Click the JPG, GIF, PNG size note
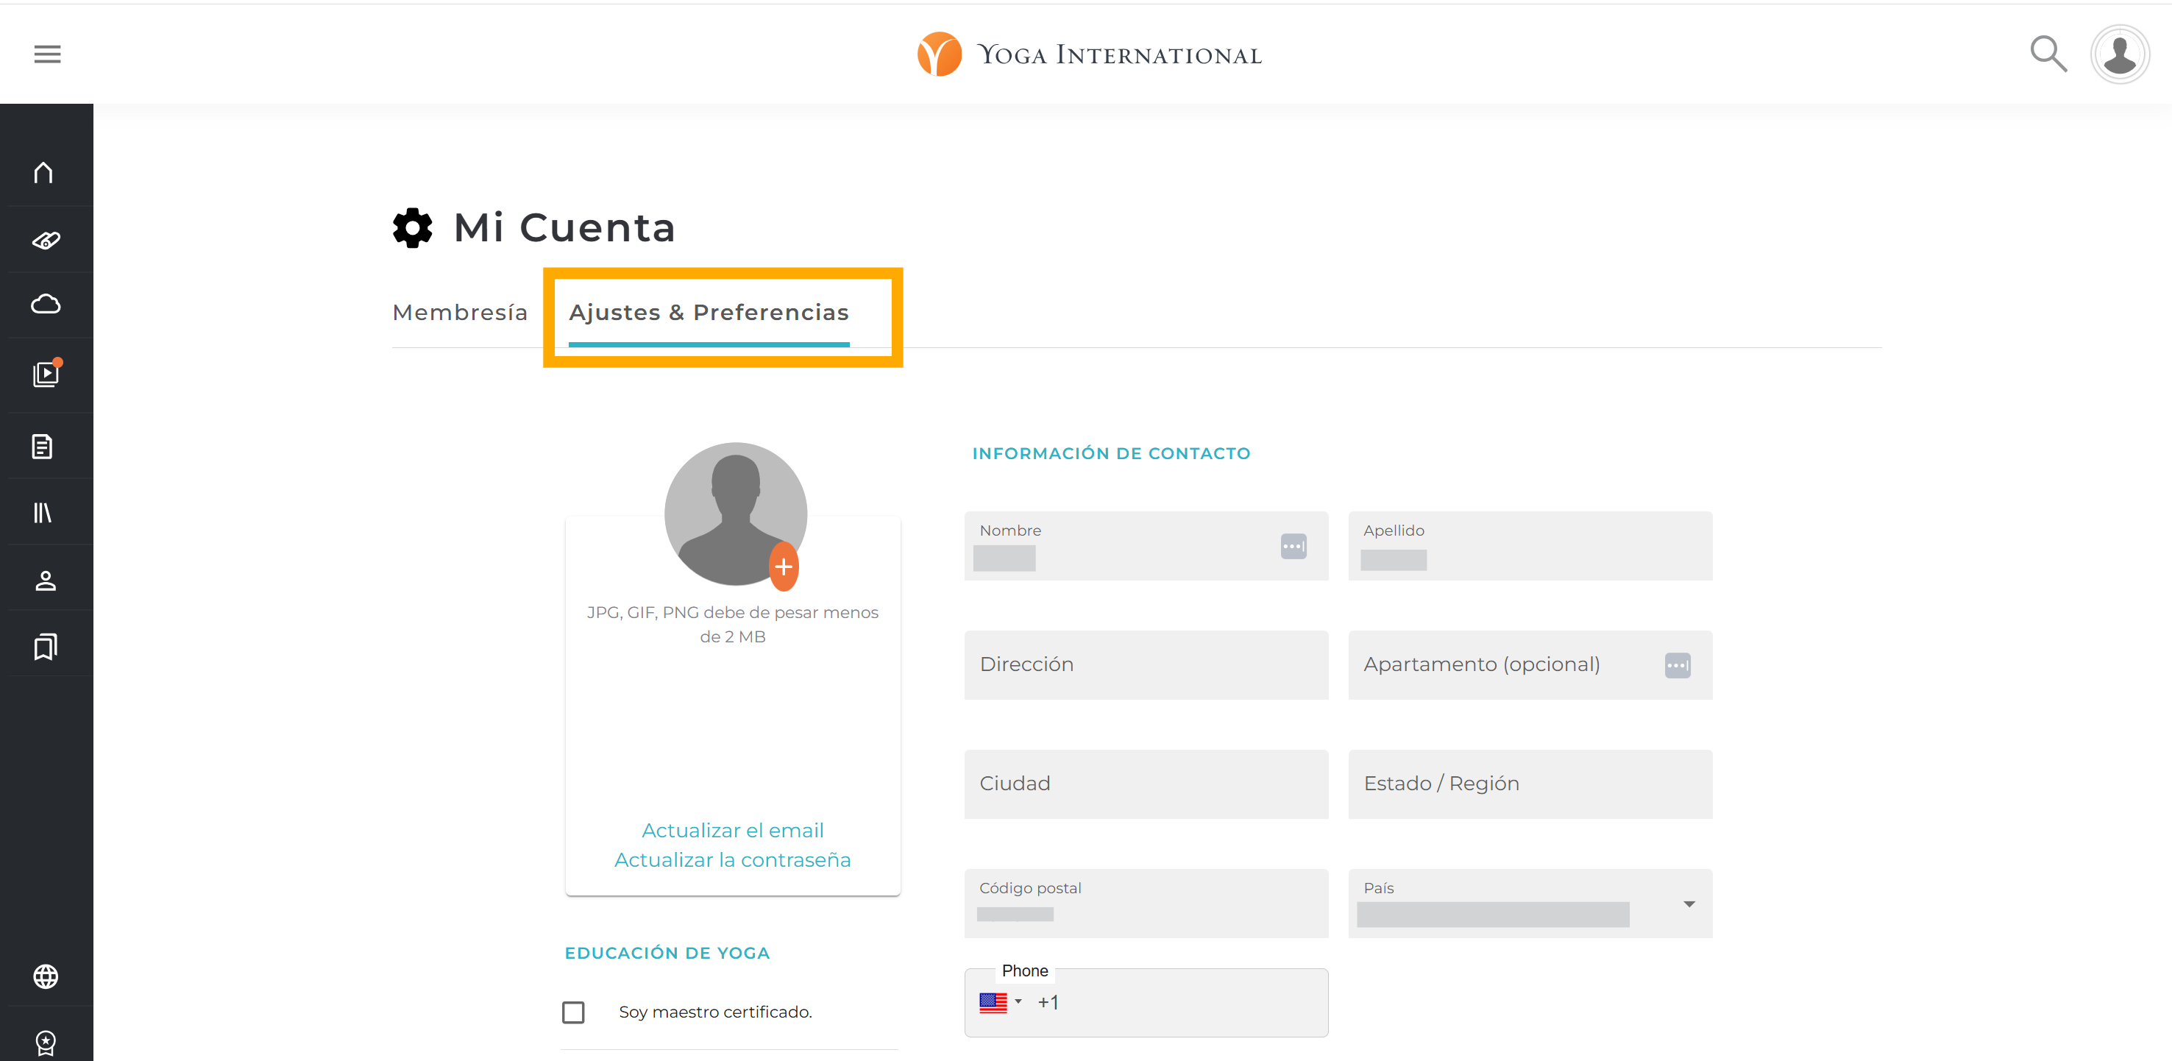The width and height of the screenshot is (2172, 1061). point(732,624)
